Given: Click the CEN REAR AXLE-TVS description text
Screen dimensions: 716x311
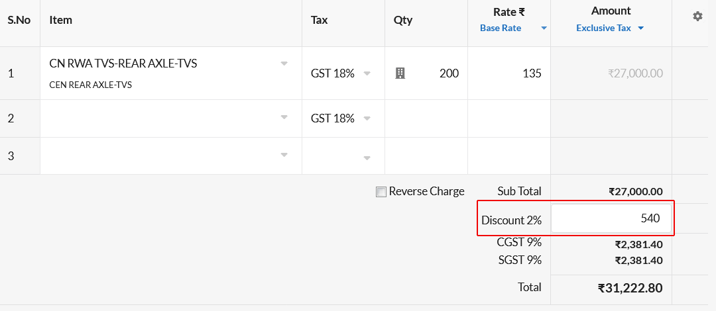Looking at the screenshot, I should (x=90, y=85).
